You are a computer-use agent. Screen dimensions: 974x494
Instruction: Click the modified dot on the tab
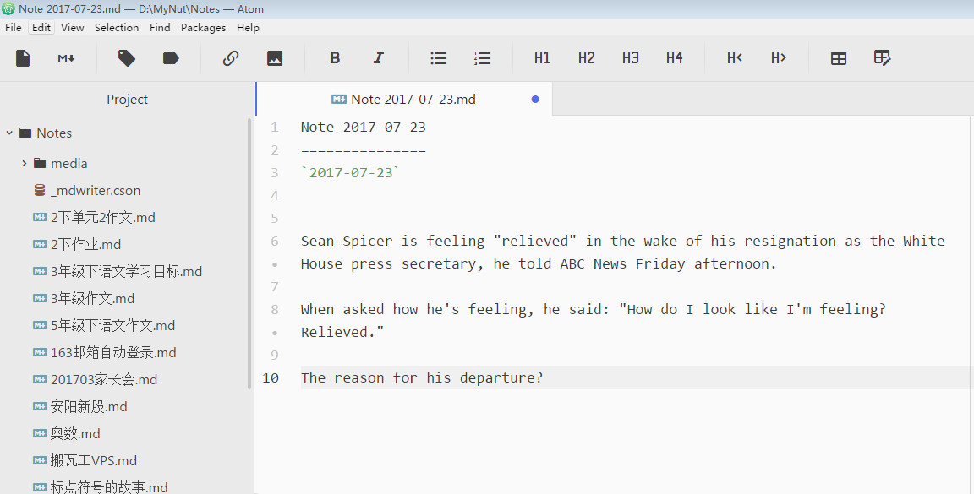pos(535,100)
